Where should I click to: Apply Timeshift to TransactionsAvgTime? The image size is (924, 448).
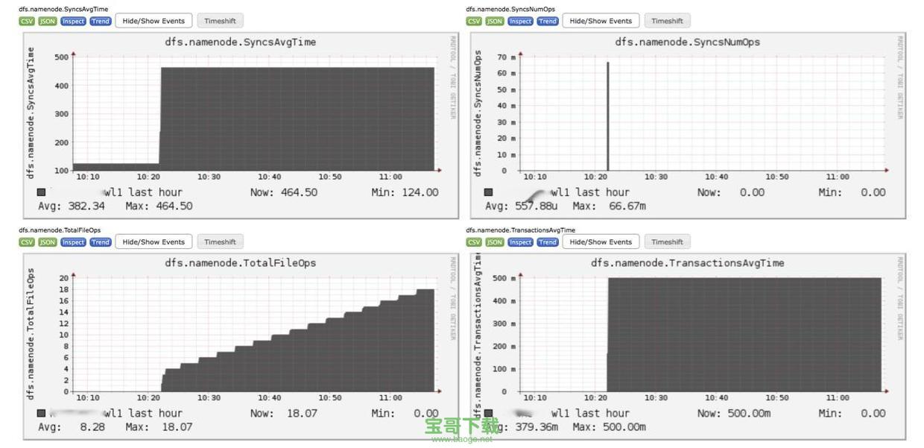[x=667, y=242]
